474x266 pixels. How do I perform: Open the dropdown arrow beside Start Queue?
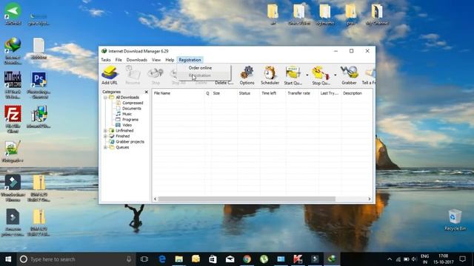point(307,75)
